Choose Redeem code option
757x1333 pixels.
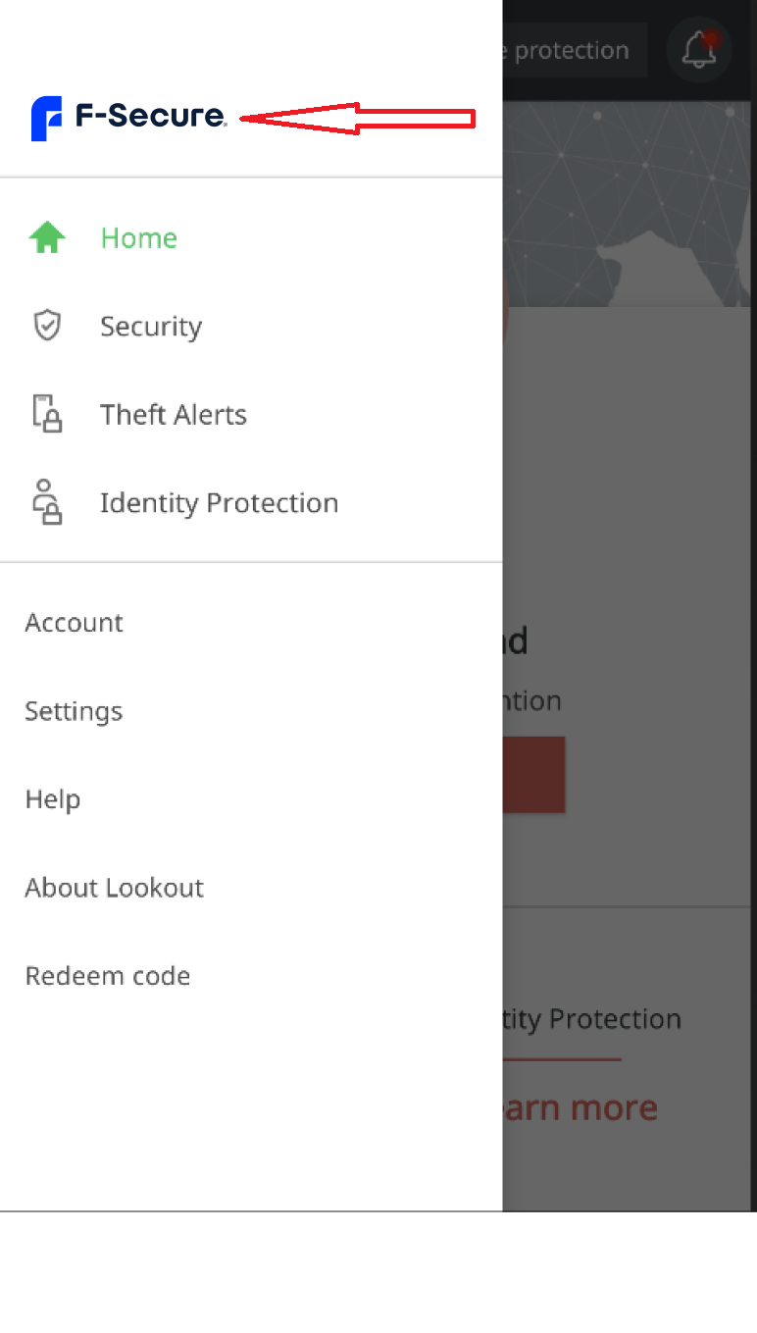coord(108,976)
